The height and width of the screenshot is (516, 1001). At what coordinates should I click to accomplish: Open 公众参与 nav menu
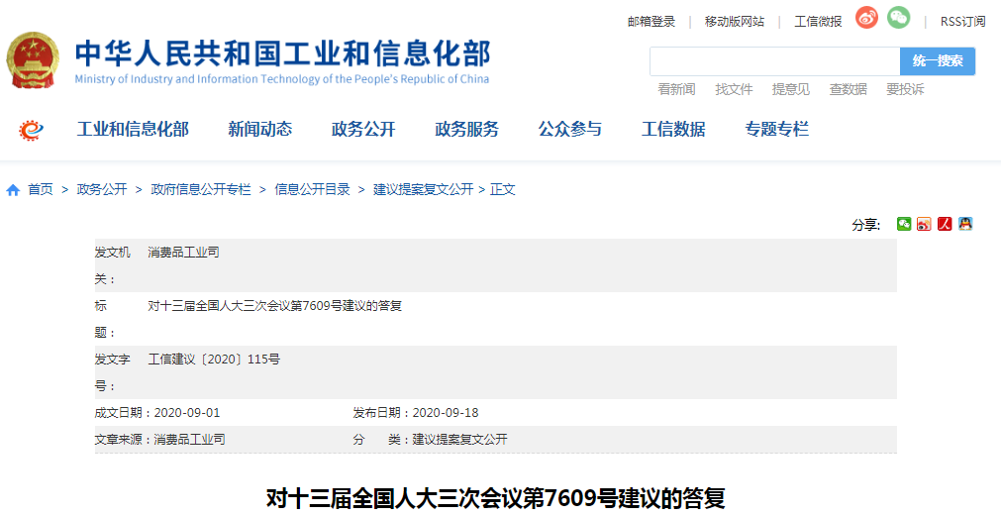pyautogui.click(x=570, y=130)
